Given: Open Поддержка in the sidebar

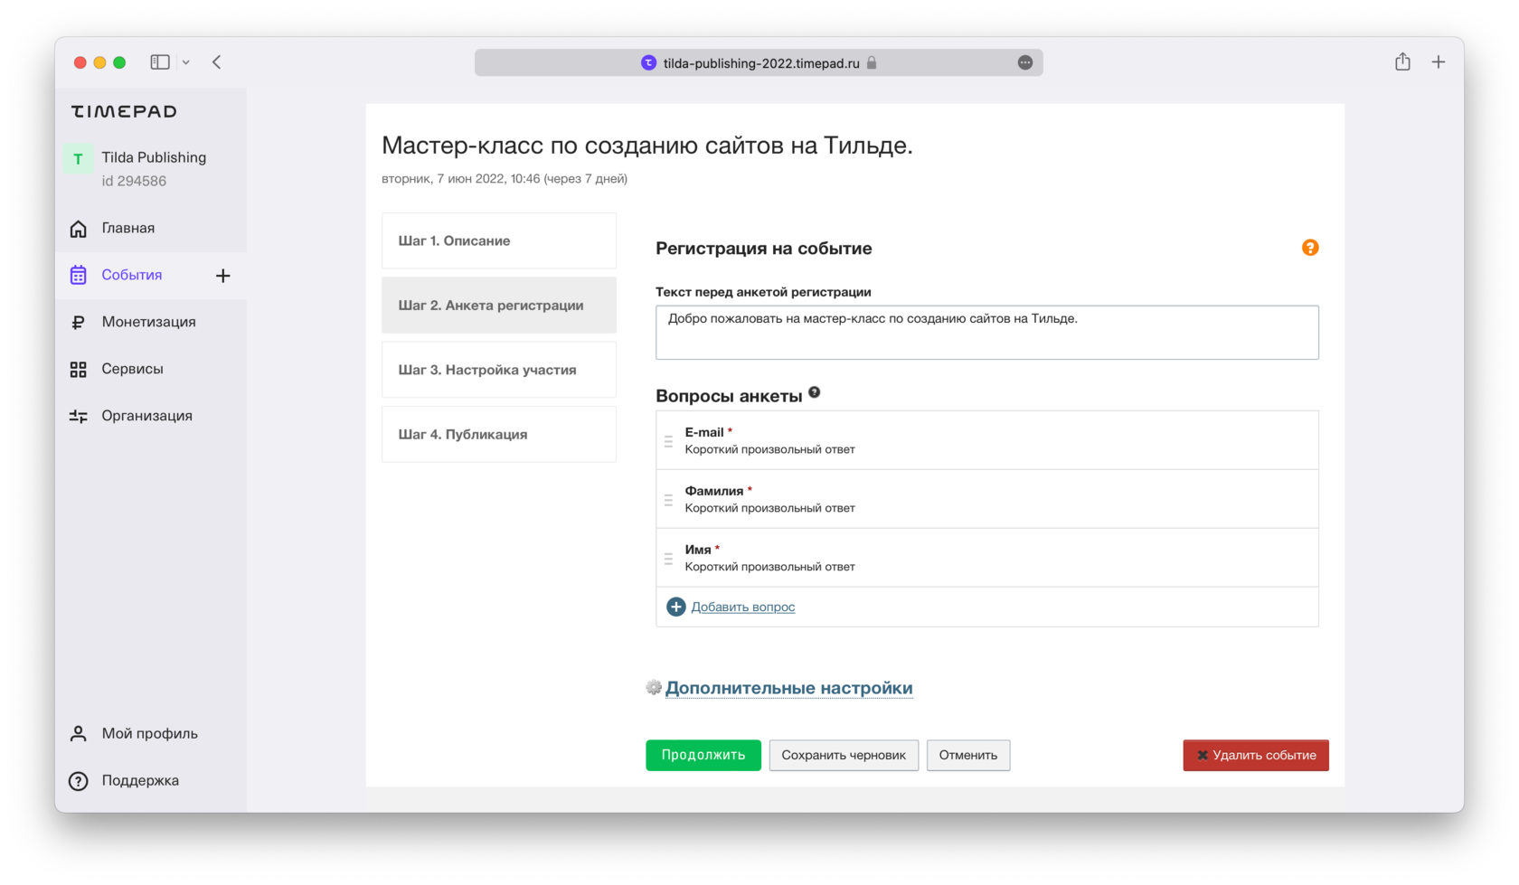Looking at the screenshot, I should click(150, 780).
